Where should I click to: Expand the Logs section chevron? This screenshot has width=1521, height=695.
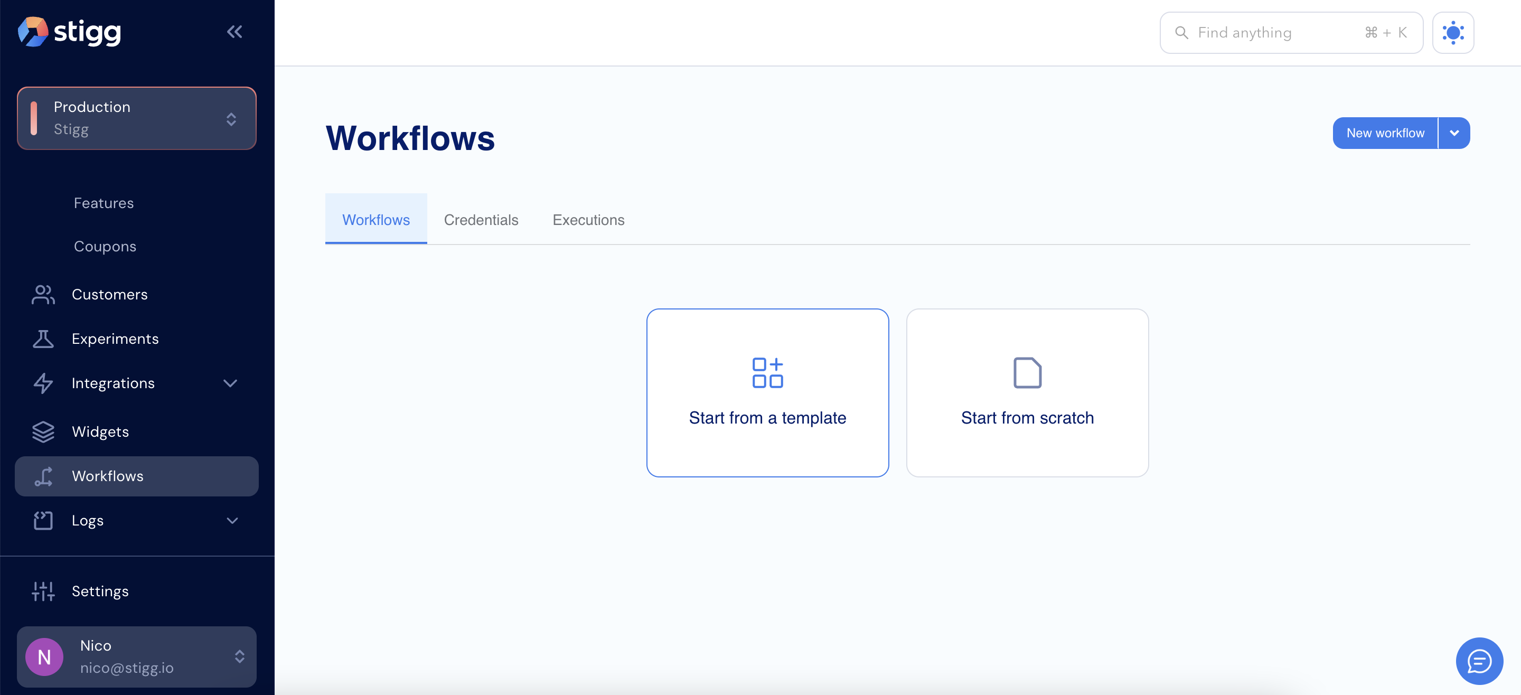232,520
